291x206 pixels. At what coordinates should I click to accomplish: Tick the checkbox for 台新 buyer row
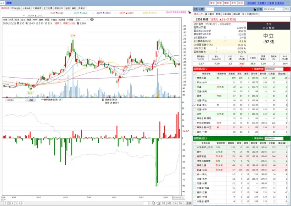(195, 114)
